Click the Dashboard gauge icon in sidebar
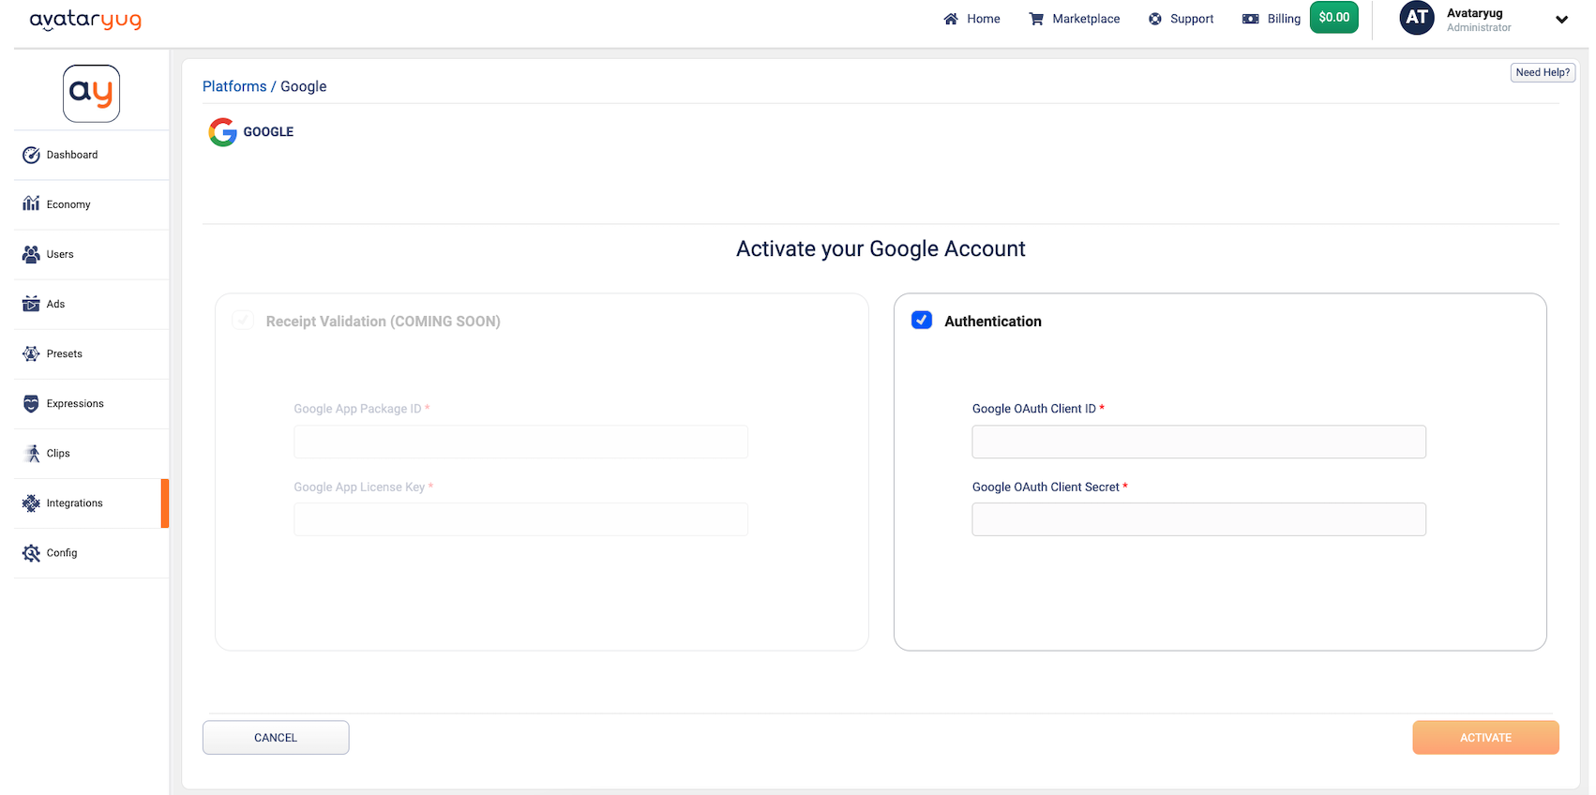 click(x=31, y=155)
